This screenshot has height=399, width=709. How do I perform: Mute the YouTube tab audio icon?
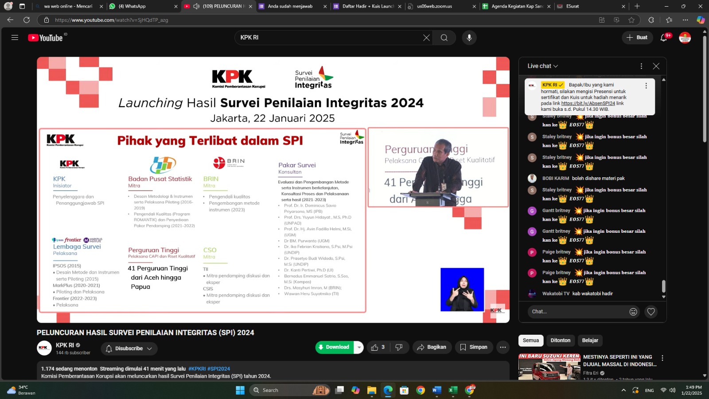point(196,6)
